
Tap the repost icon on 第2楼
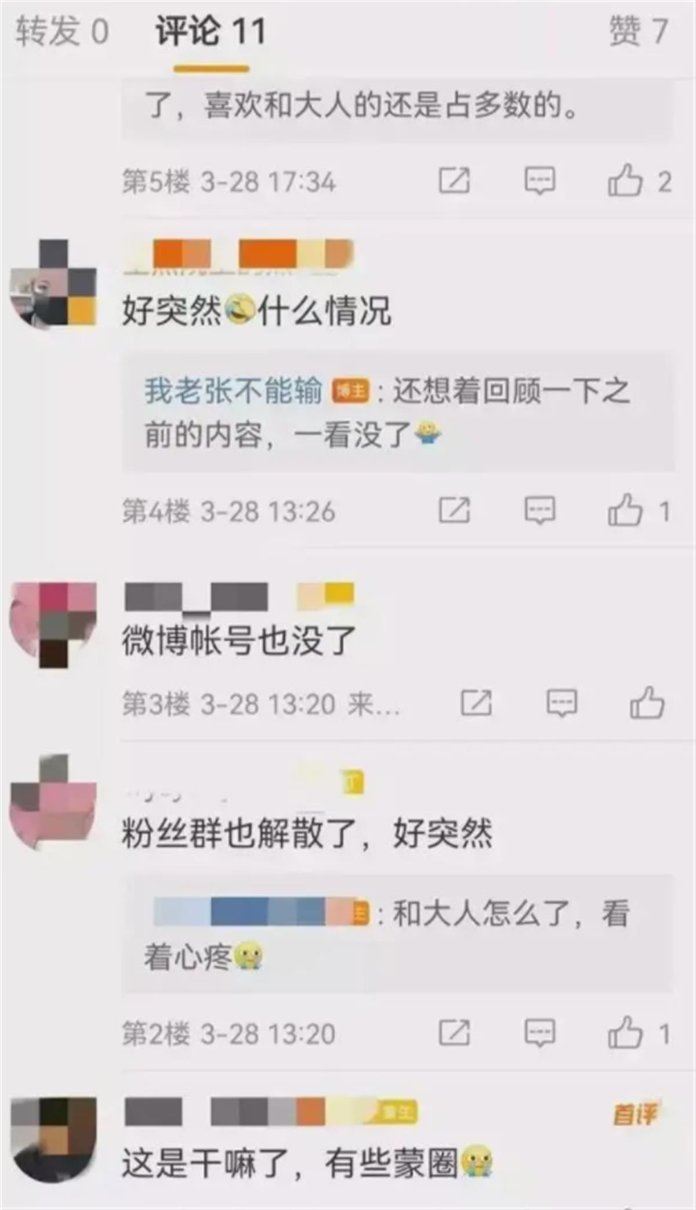(x=454, y=1032)
